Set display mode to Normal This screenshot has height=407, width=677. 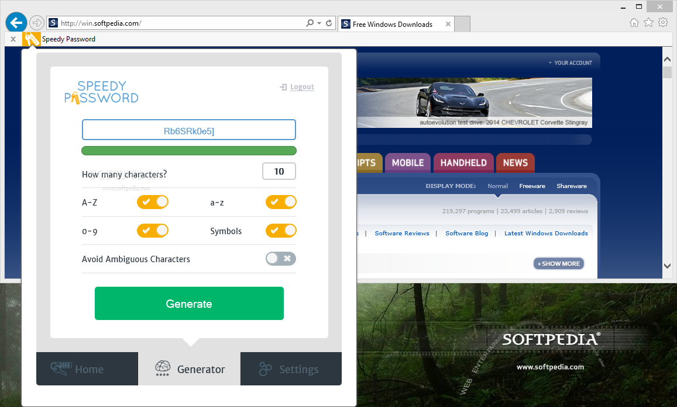(497, 186)
